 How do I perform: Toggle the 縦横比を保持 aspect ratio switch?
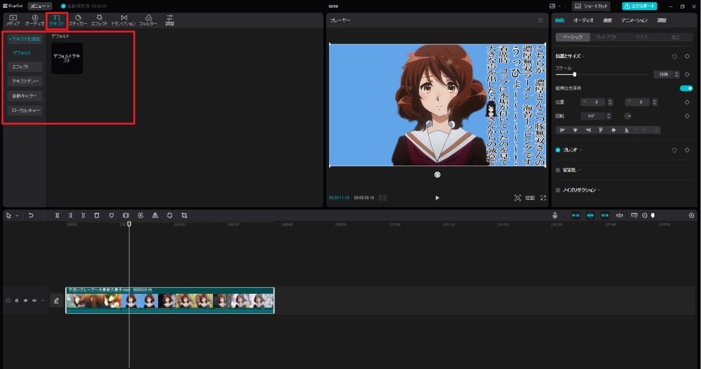686,88
